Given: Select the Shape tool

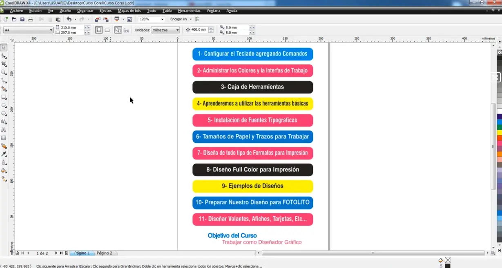Looking at the screenshot, I should click(x=4, y=56).
